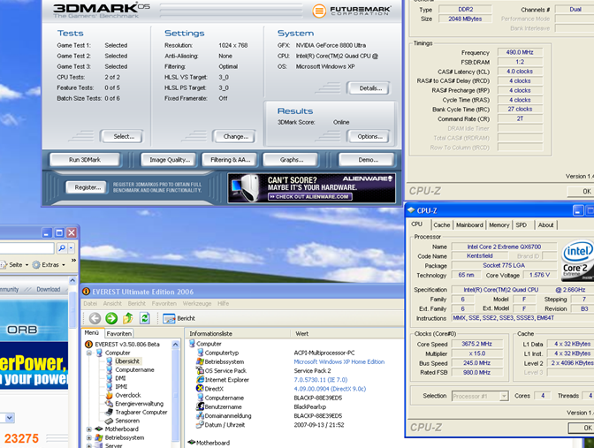Click the Run 3DMark button
594x448 pixels.
(x=85, y=160)
